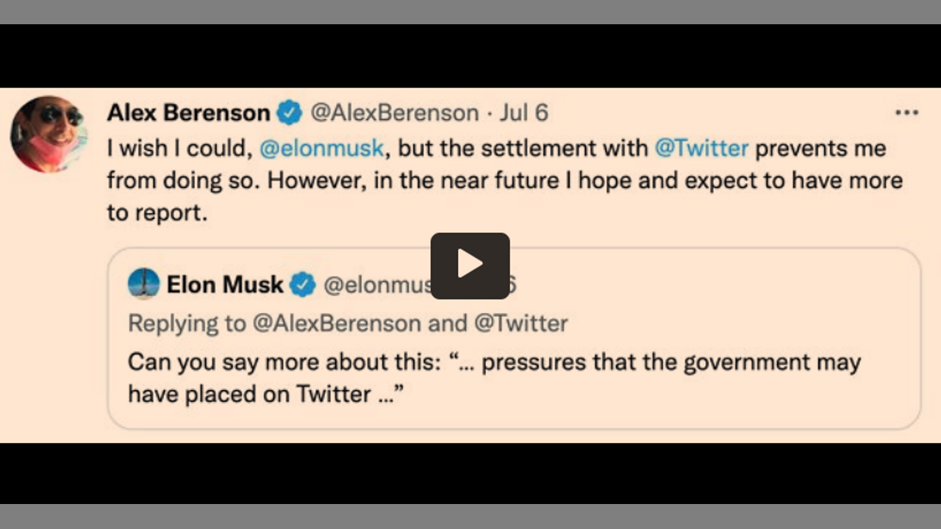Click @Twitter in the Replying to line
The height and width of the screenshot is (529, 941).
[520, 323]
